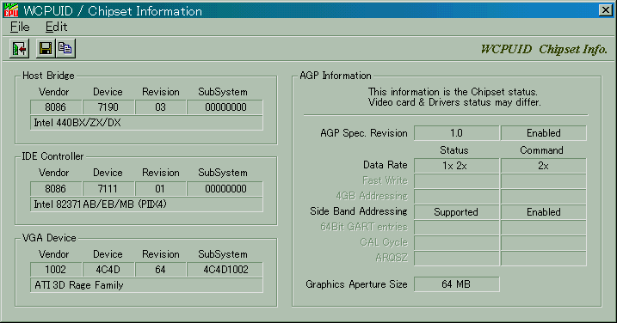Screen dimensions: 617x323
Task: Select Host Bridge revision value 03
Action: tap(161, 107)
